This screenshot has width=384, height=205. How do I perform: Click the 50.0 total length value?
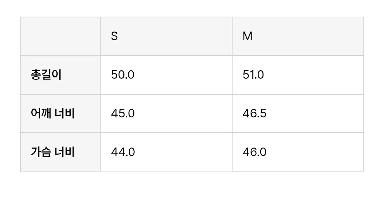[x=123, y=75]
